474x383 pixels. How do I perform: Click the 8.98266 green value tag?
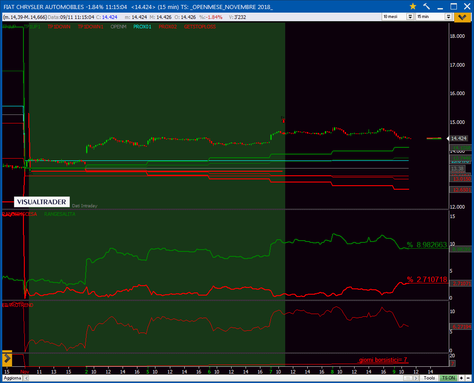pyautogui.click(x=461, y=249)
